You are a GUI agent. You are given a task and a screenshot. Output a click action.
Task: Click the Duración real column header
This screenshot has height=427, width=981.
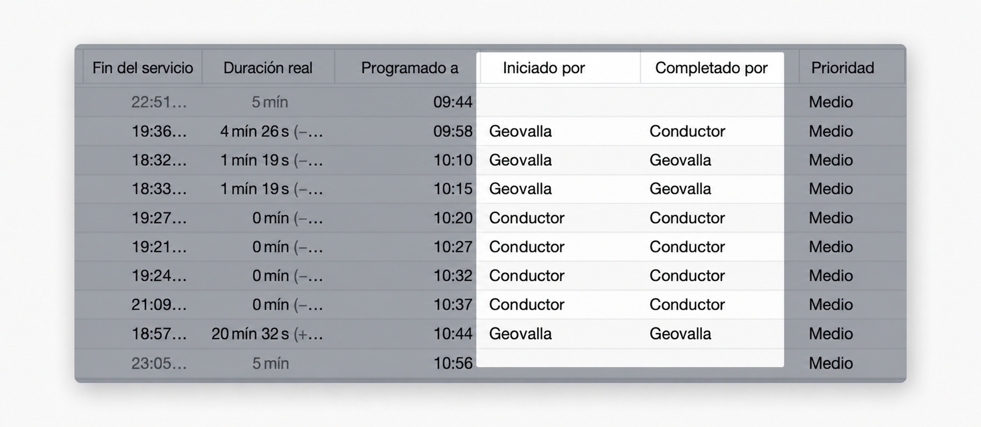[x=268, y=68]
